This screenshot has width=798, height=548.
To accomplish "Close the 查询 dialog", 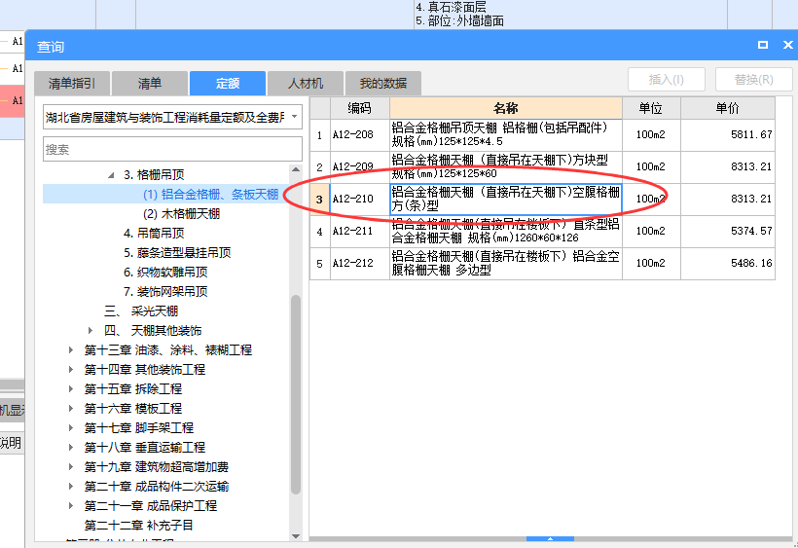I will (x=788, y=45).
